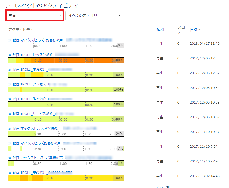Screen dimensions: 229x188
Task: Click video icon of the 2017/11/10 10:47 entry
Action: [10, 129]
